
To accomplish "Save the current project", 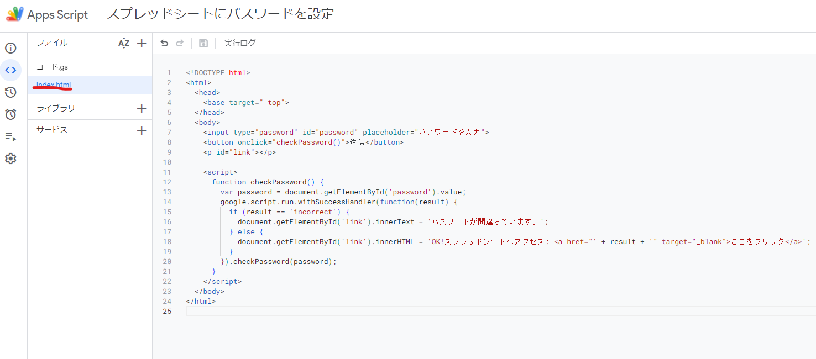I will [x=203, y=42].
